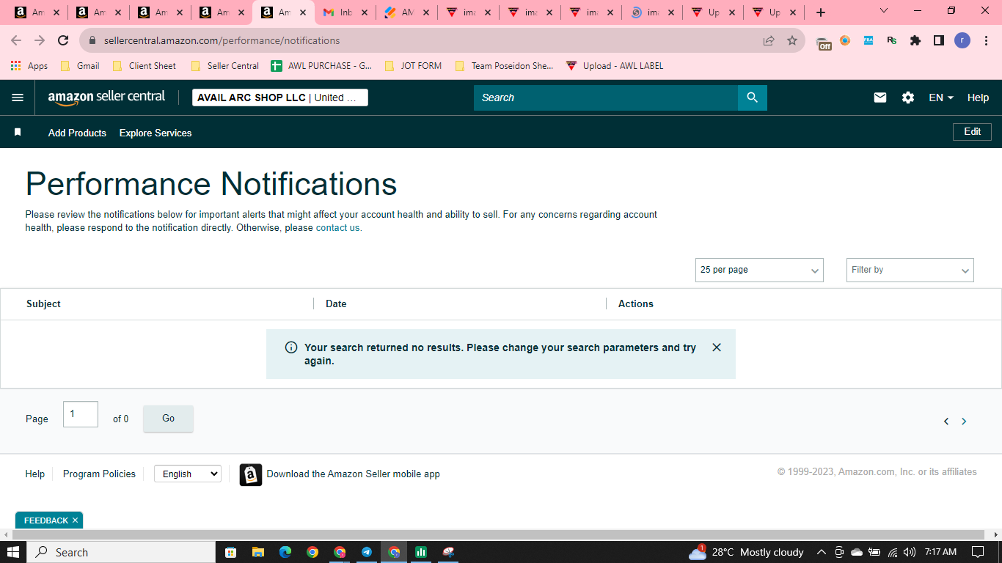Viewport: 1002px width, 563px height.
Task: Toggle the Chrome side panel
Action: pyautogui.click(x=939, y=41)
